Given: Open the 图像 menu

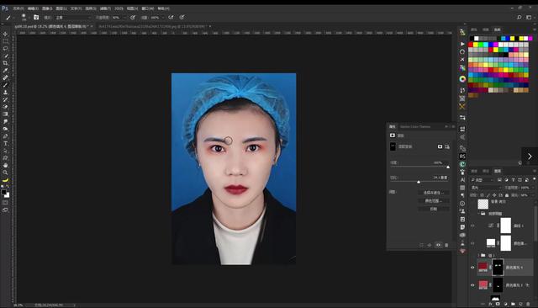Looking at the screenshot, I should 47,8.
